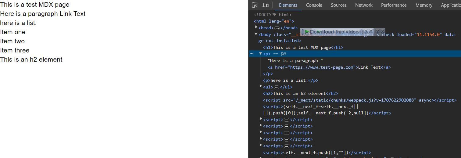
Task: Select the closing </p> tag line
Action: click(x=268, y=74)
